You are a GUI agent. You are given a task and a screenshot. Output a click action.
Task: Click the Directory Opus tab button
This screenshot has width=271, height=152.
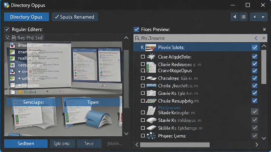[26, 17]
